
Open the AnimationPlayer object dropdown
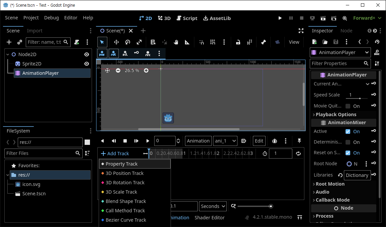[x=340, y=52]
